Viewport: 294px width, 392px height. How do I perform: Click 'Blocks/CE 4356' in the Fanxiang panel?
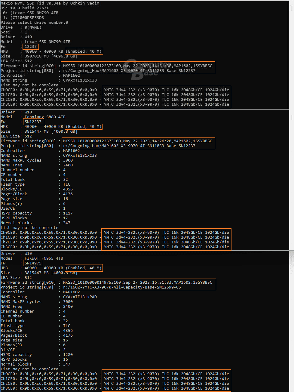tap(37, 189)
